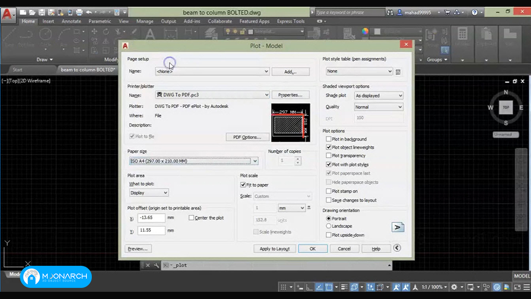Expand the Draw panel dropdown in ribbon
The height and width of the screenshot is (299, 531).
[45, 60]
